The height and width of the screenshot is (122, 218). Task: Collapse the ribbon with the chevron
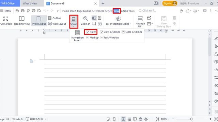tap(216, 11)
